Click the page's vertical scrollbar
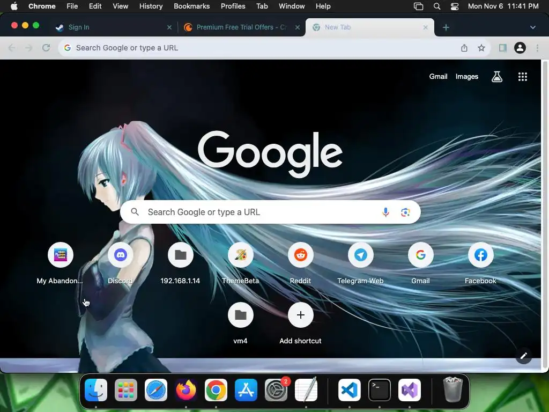Image resolution: width=549 pixels, height=412 pixels. click(545, 214)
